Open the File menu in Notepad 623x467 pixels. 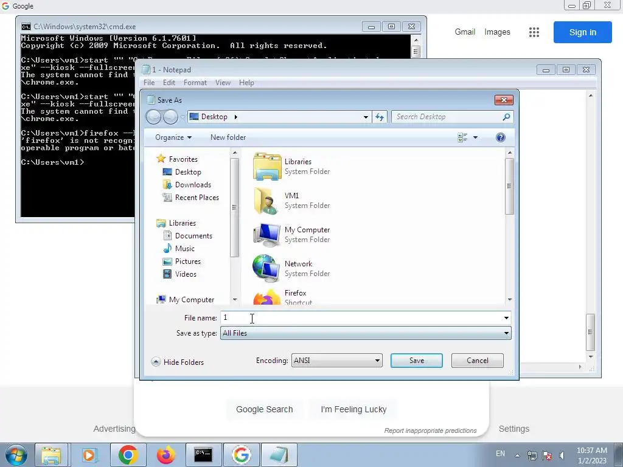pyautogui.click(x=149, y=83)
